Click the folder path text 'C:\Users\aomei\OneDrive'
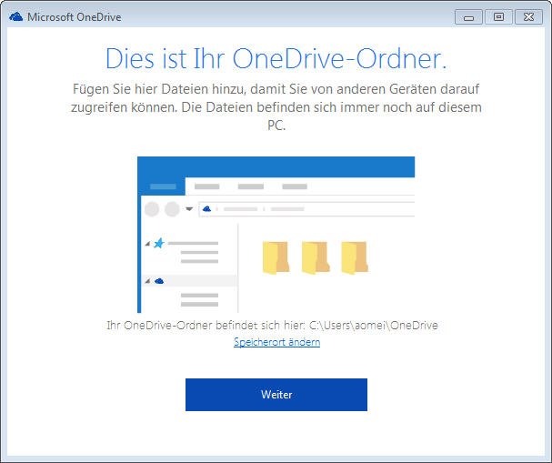Image resolution: width=552 pixels, height=463 pixels. tap(374, 325)
